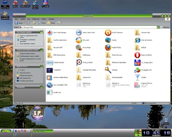Open the DRV_pack colorful icon
Viewport: 172px width, 137px height.
[79, 40]
